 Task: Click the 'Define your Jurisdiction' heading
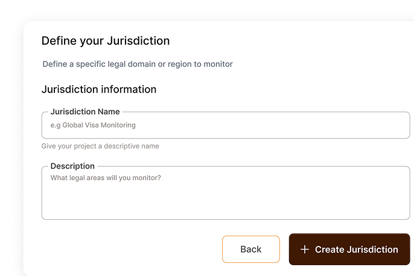point(105,41)
